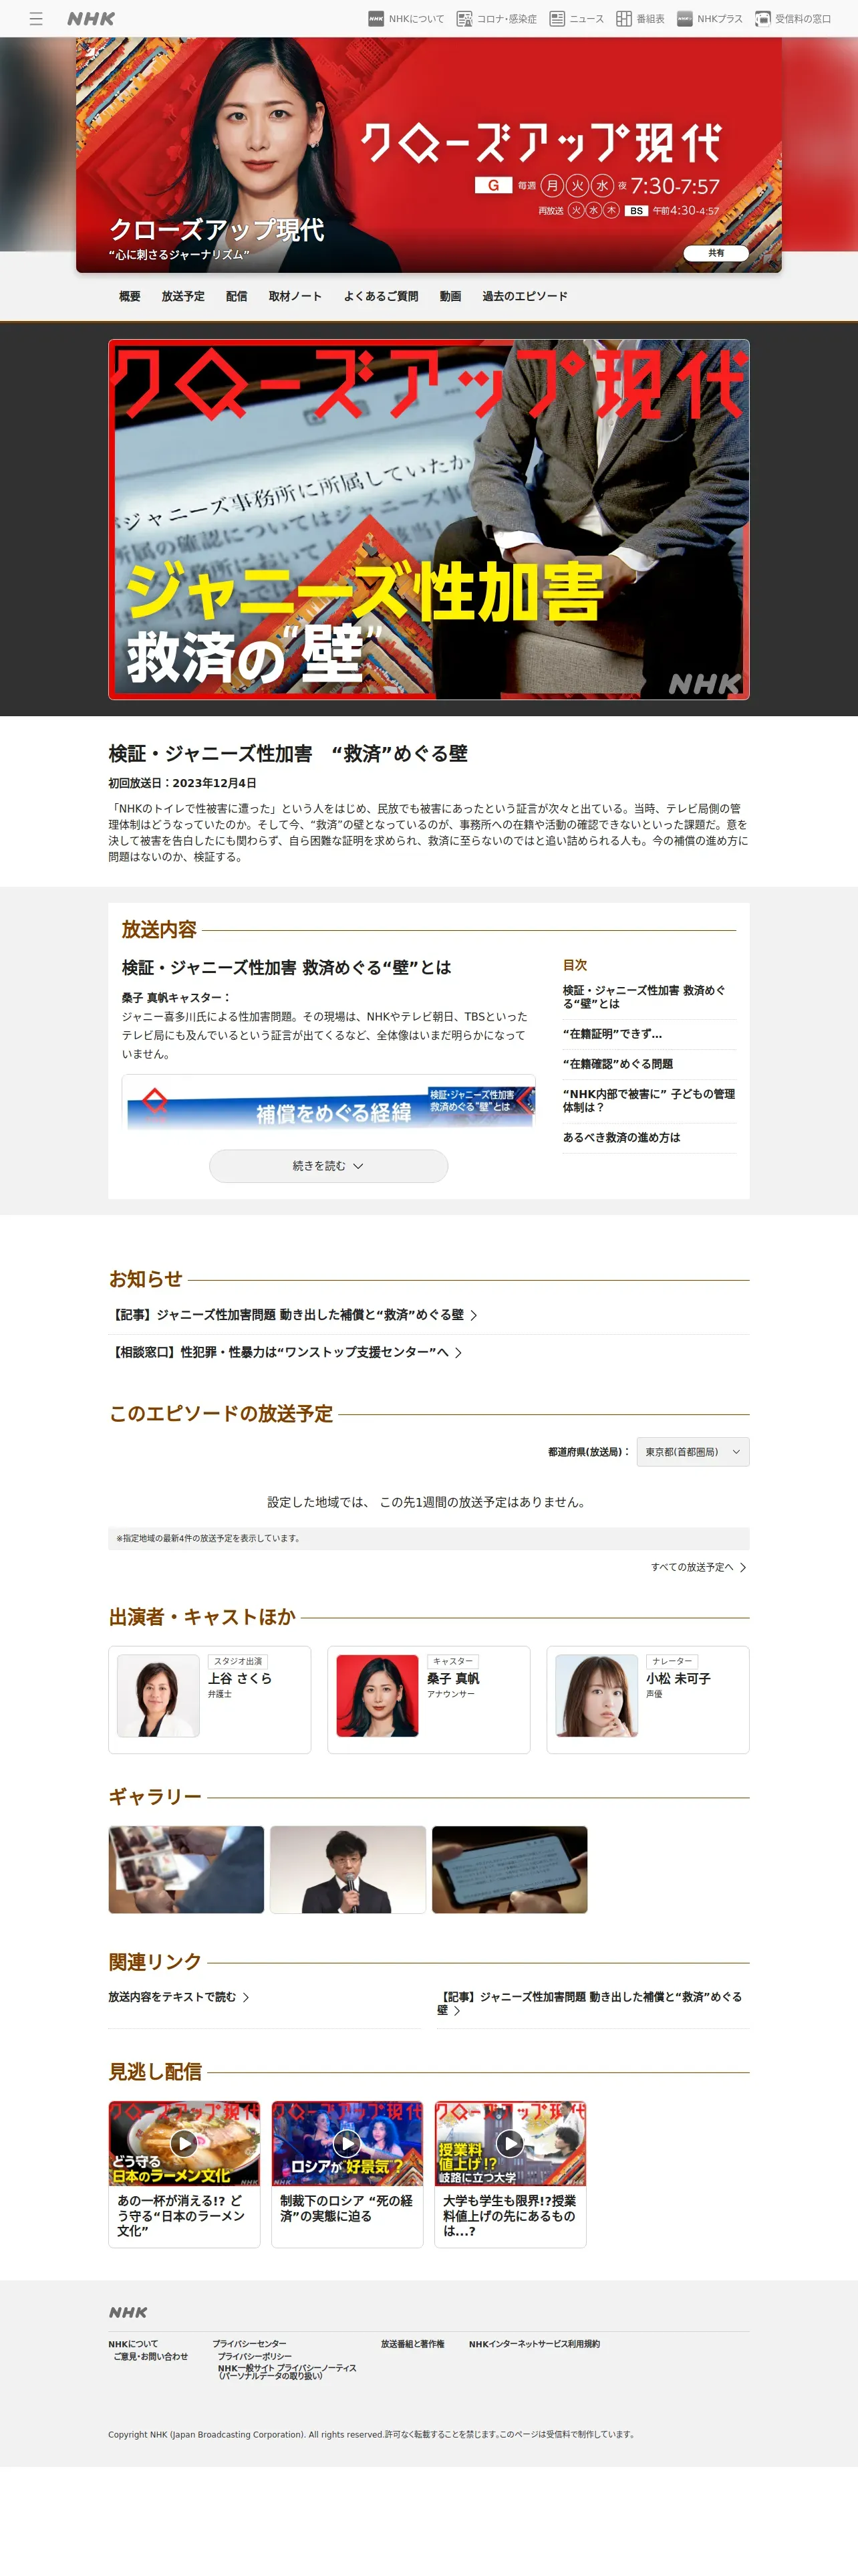This screenshot has height=2576, width=858.
Task: Open the hamburger menu icon
Action: click(36, 19)
